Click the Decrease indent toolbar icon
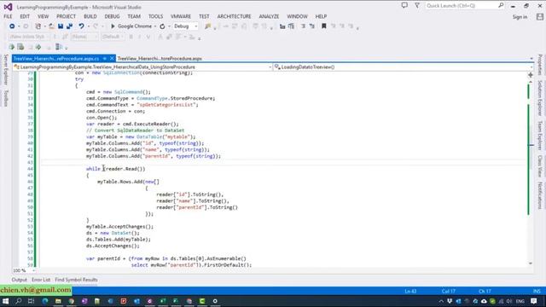The width and height of the screenshot is (546, 307). pos(304,26)
